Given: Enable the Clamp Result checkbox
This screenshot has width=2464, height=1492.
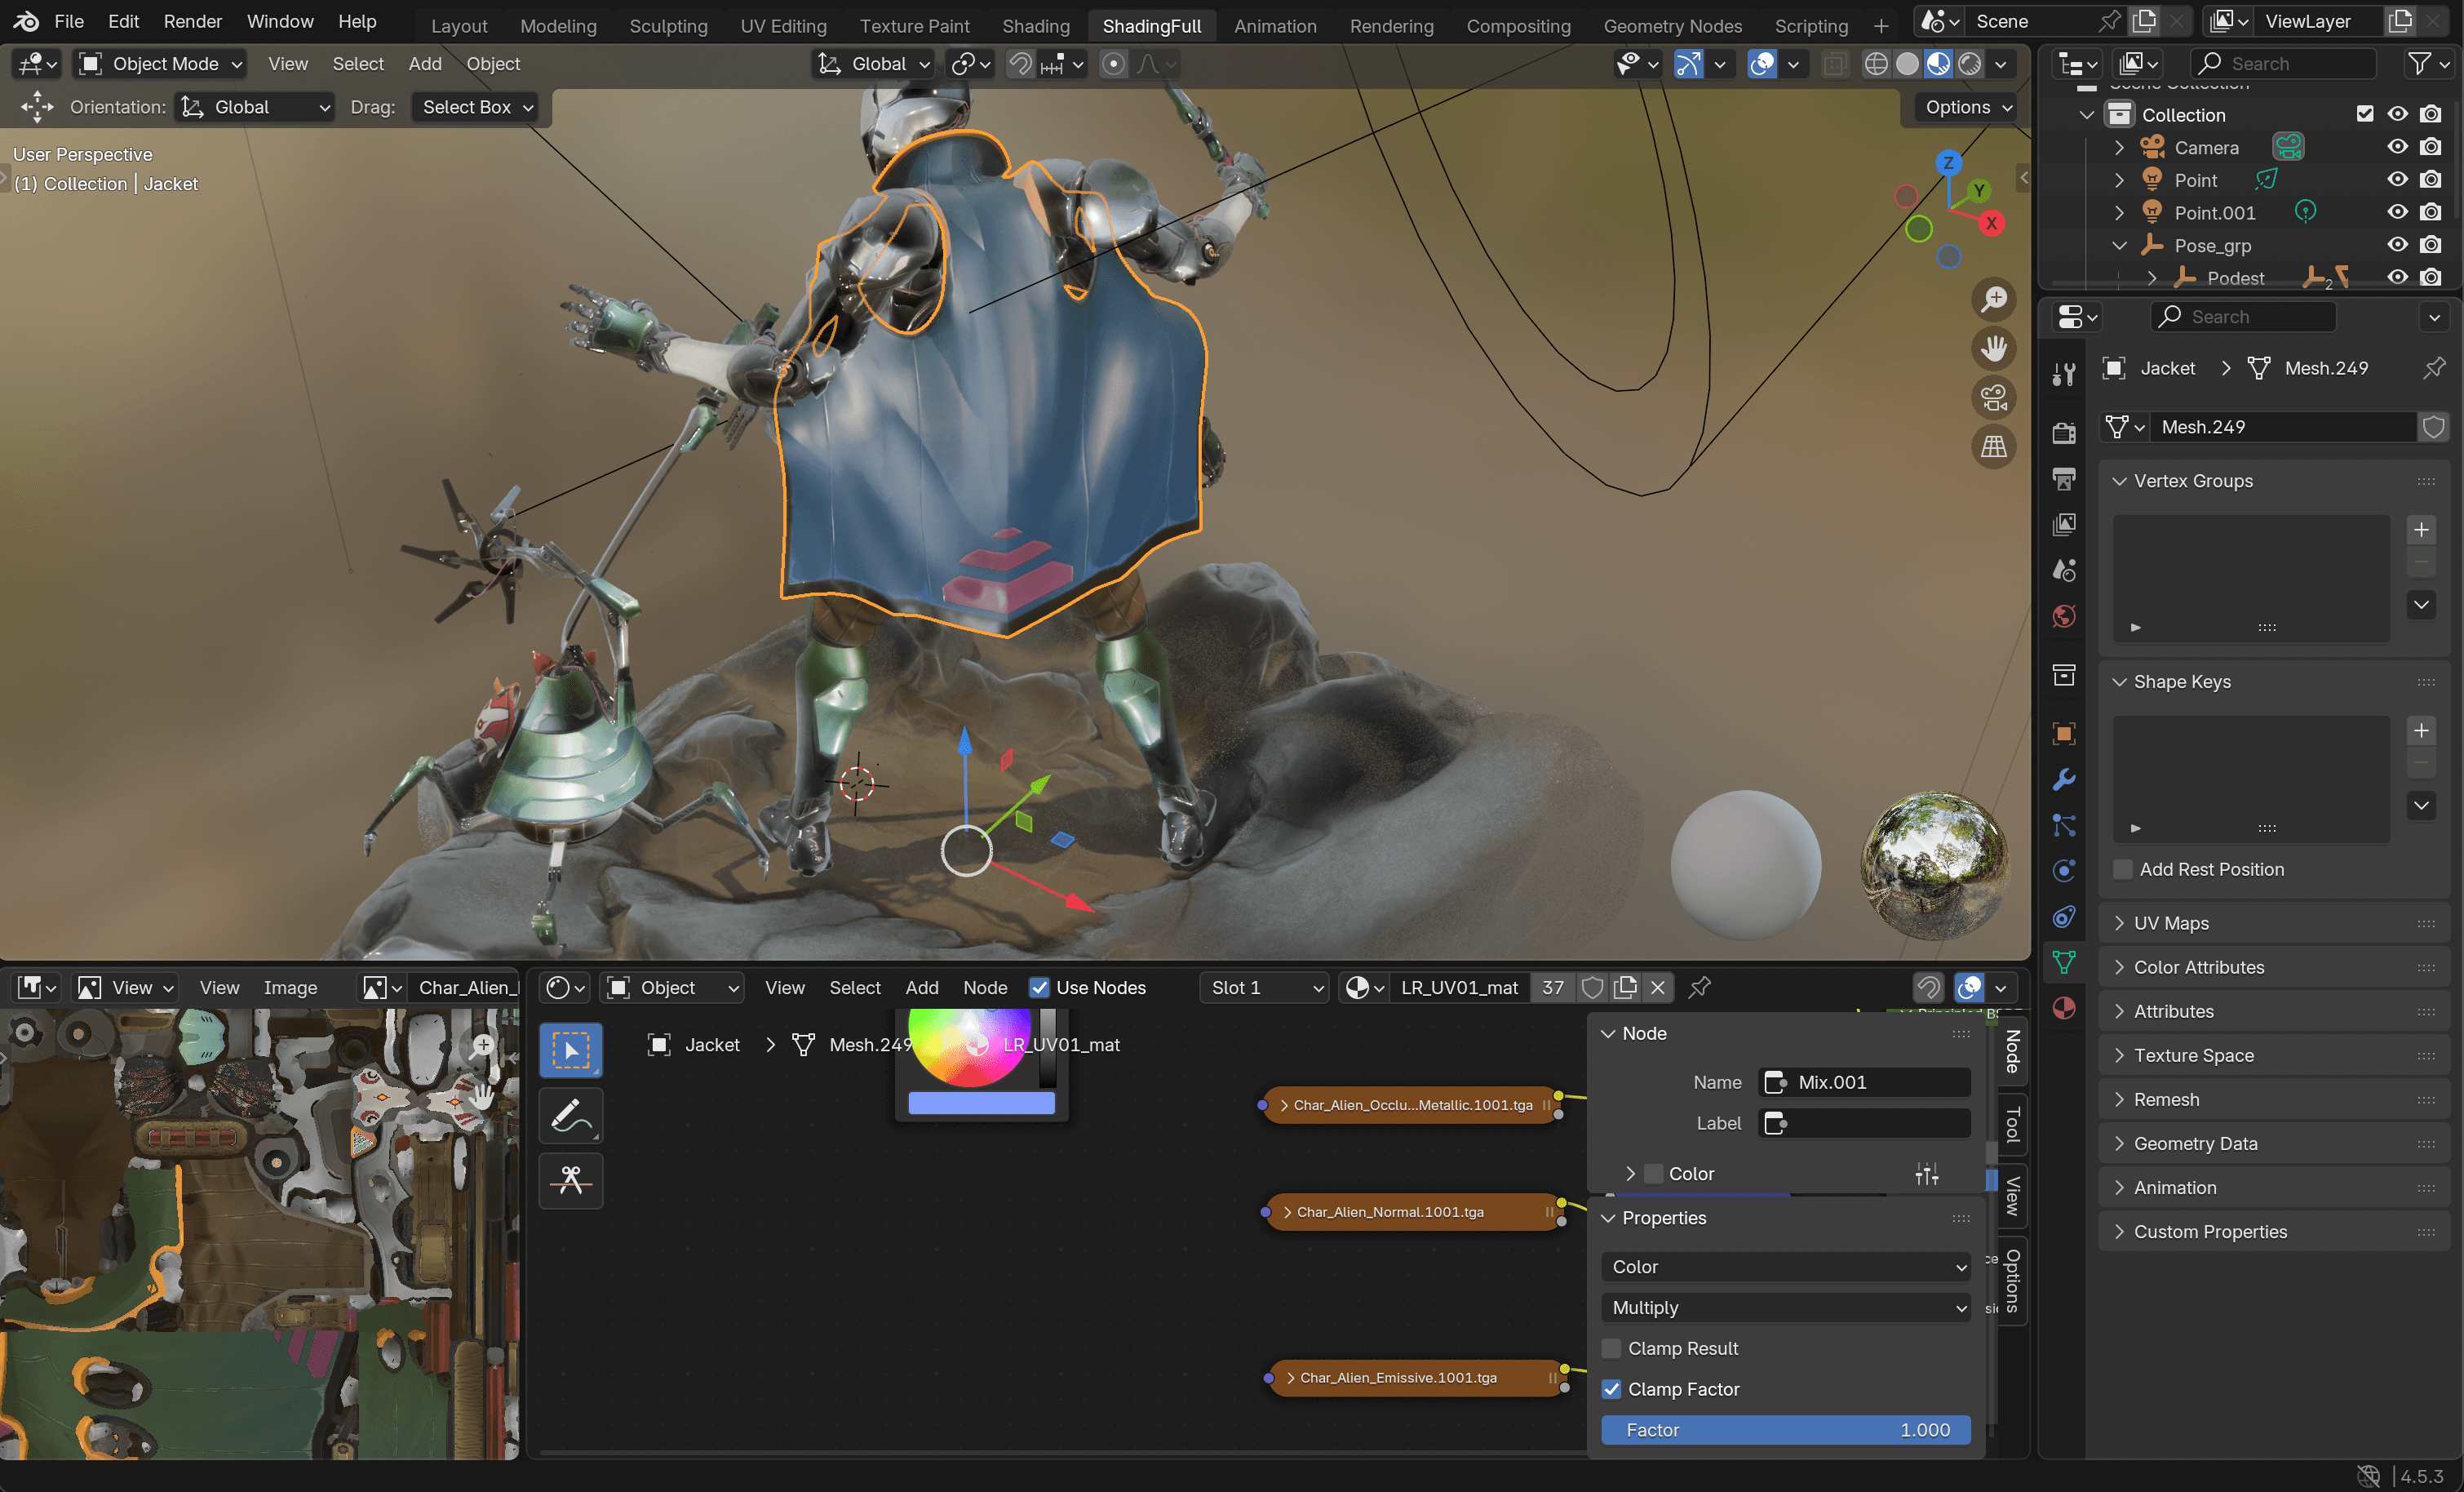Looking at the screenshot, I should coord(1611,1349).
